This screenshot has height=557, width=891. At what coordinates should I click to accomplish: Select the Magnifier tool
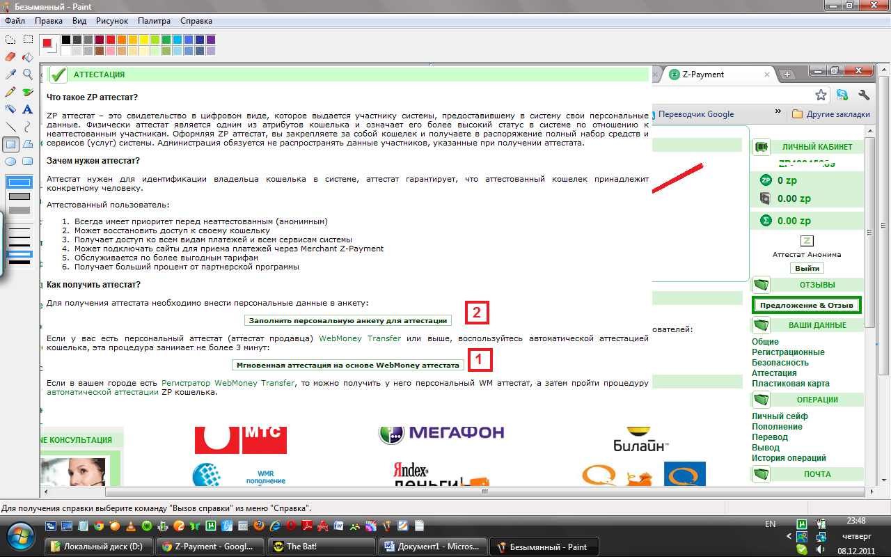[28, 74]
